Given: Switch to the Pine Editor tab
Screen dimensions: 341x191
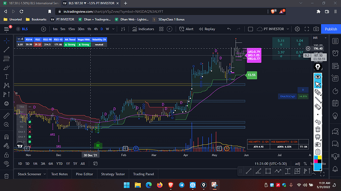Looking at the screenshot, I should click(x=85, y=174).
